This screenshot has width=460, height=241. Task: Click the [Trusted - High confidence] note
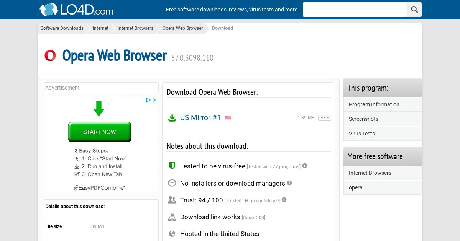(252, 201)
